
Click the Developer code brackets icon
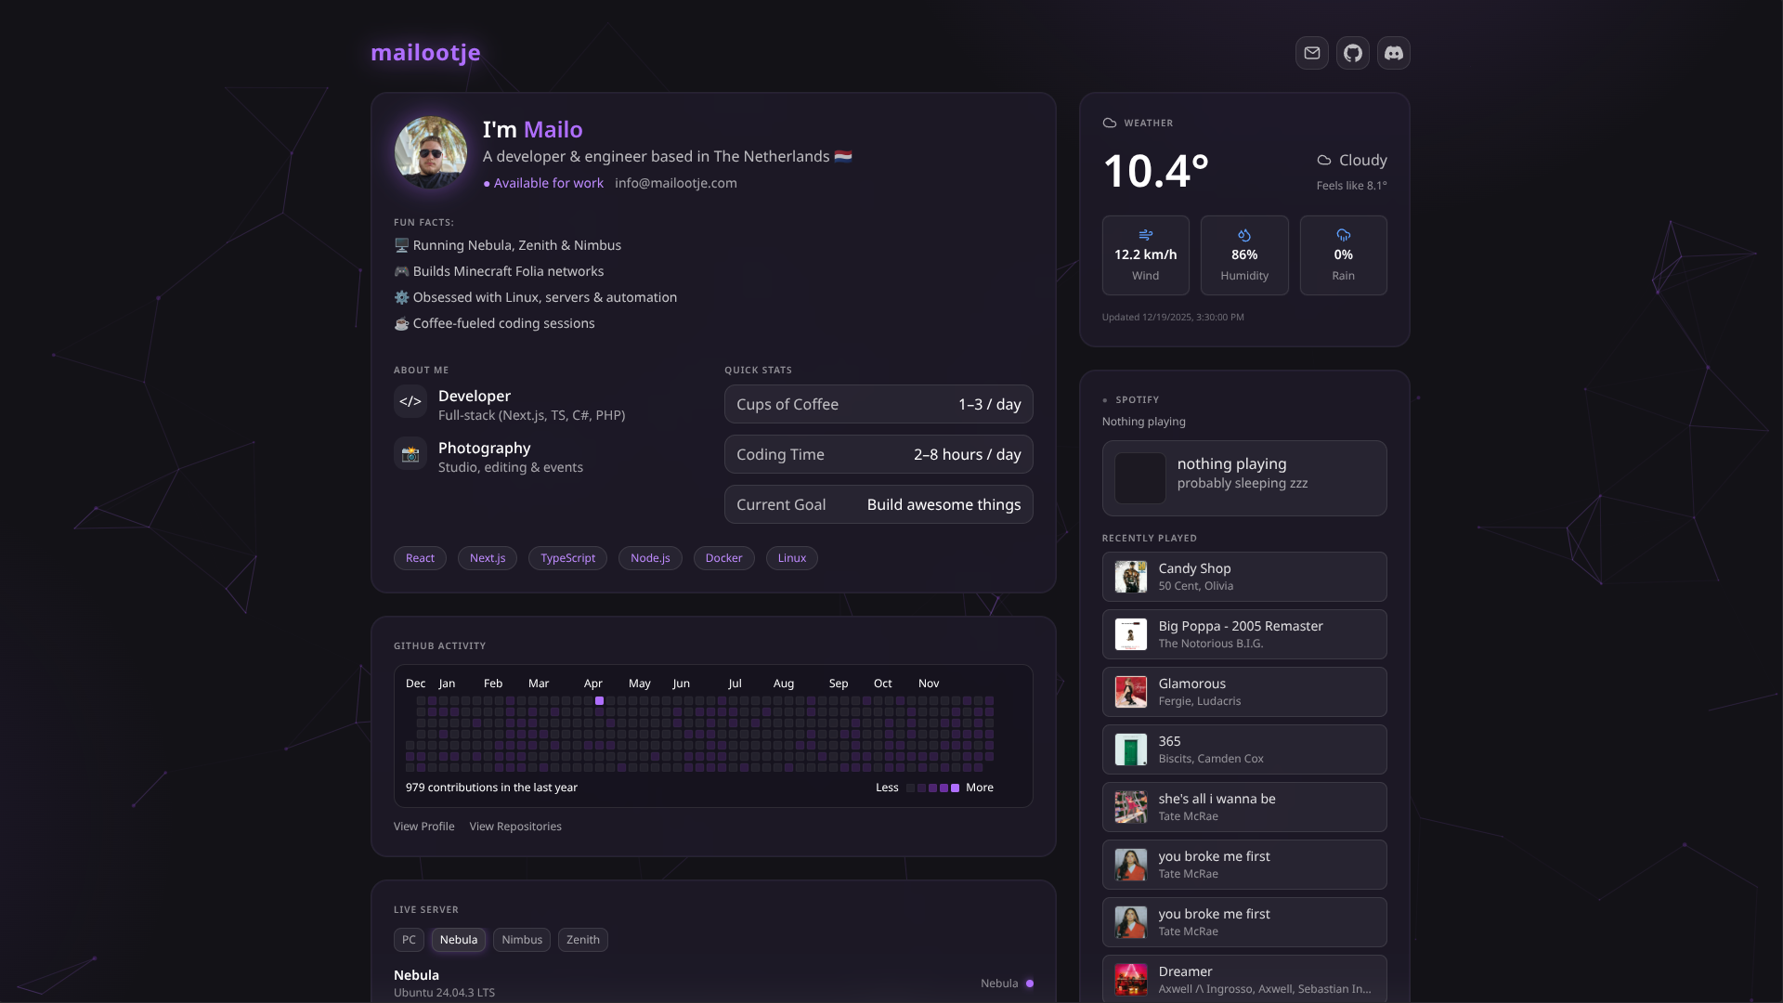click(x=410, y=402)
